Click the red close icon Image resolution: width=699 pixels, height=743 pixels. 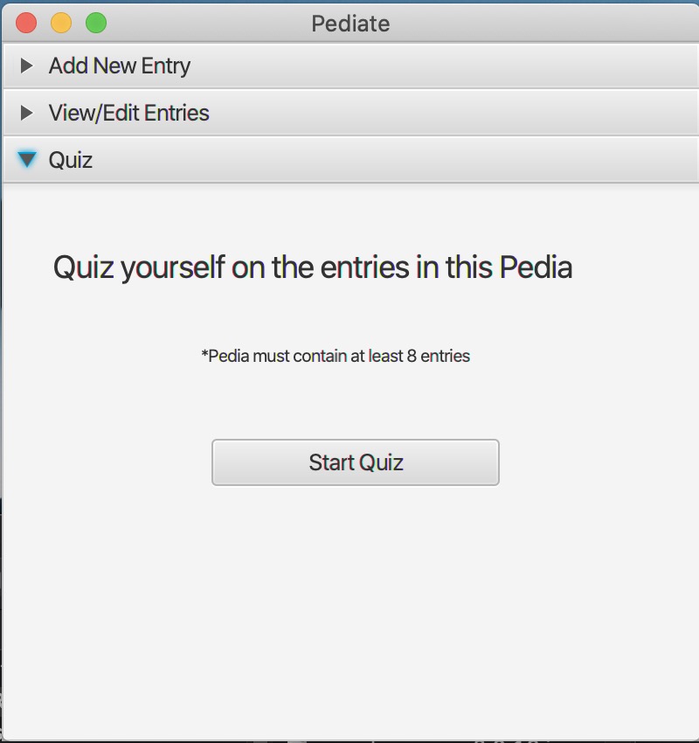click(x=24, y=24)
